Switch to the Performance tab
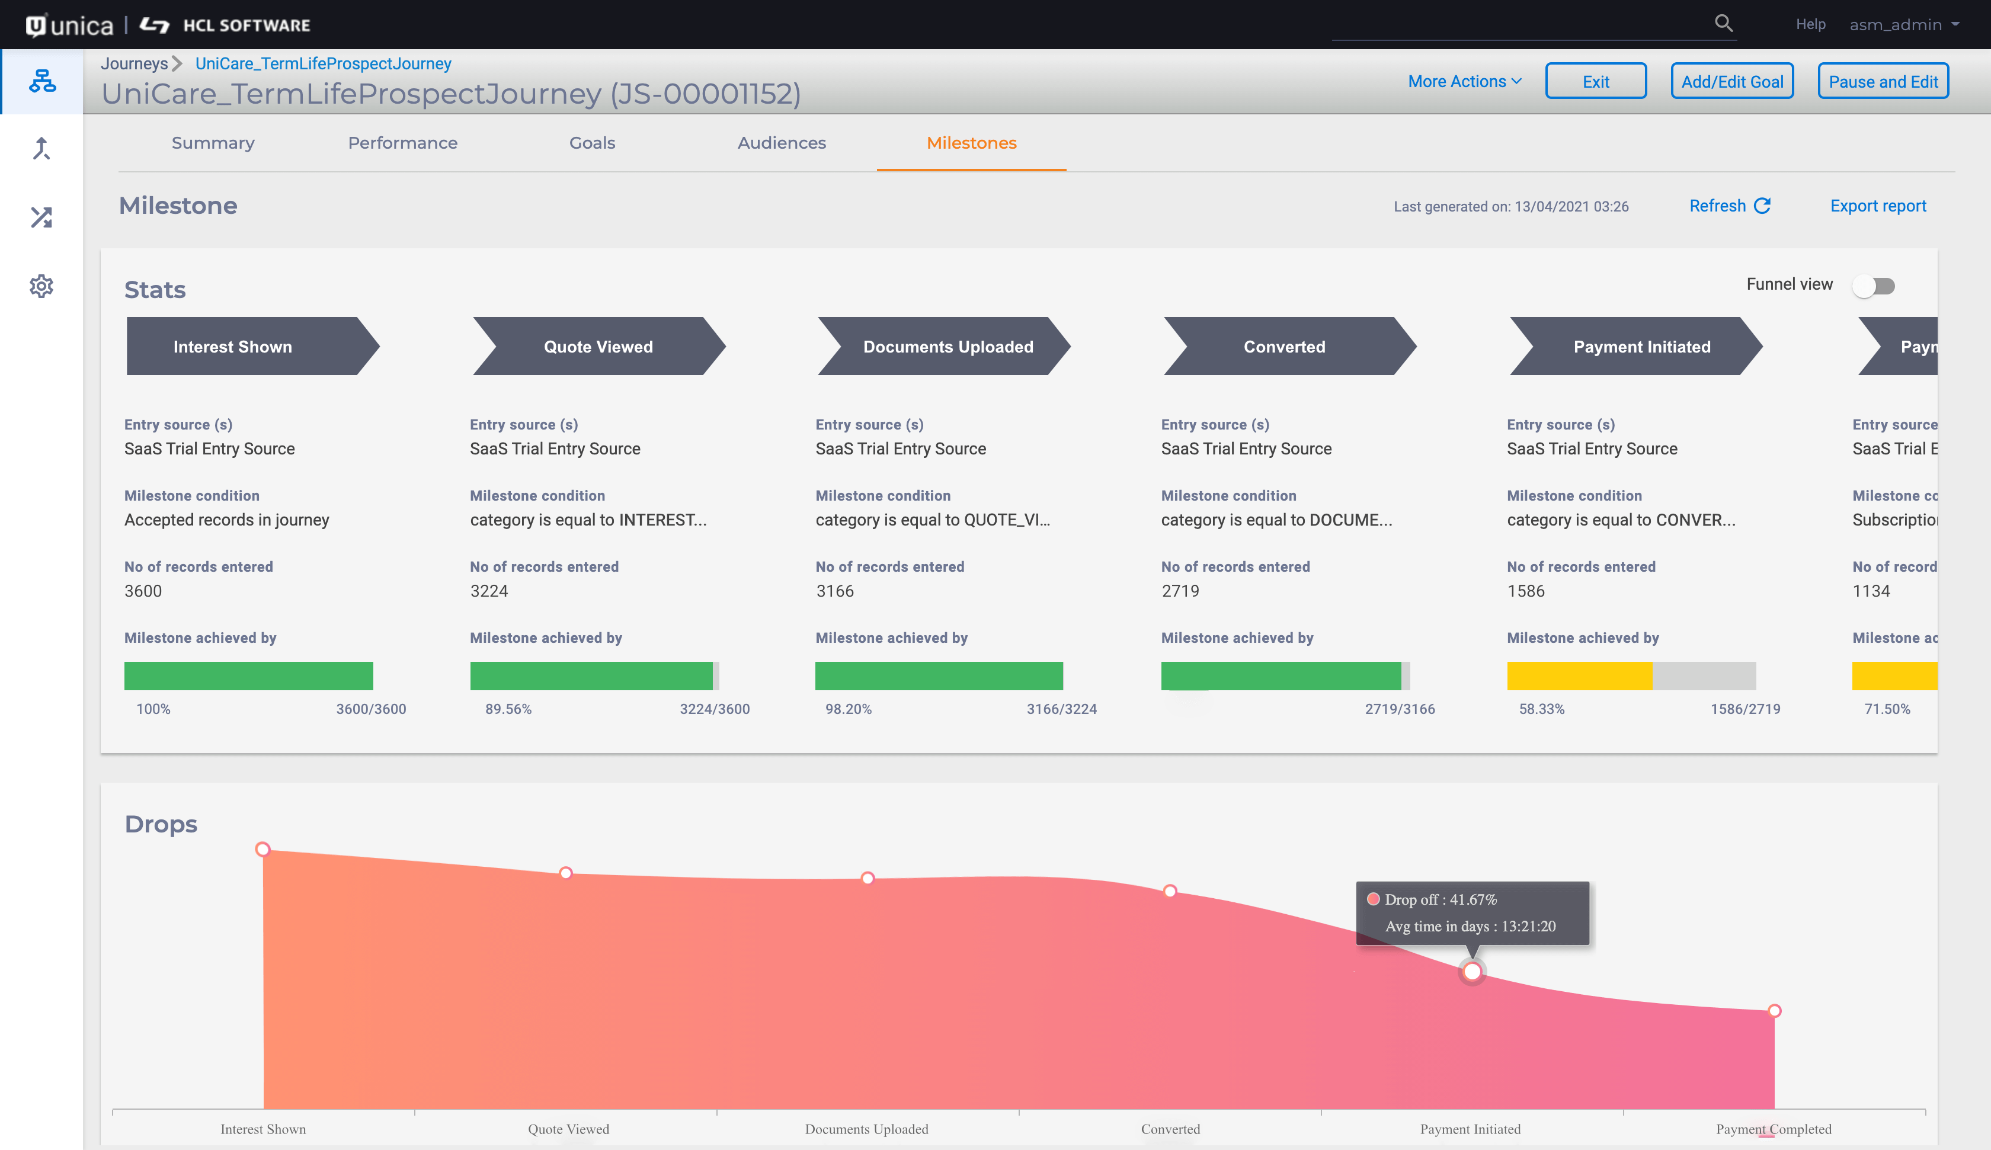1991x1150 pixels. click(402, 143)
